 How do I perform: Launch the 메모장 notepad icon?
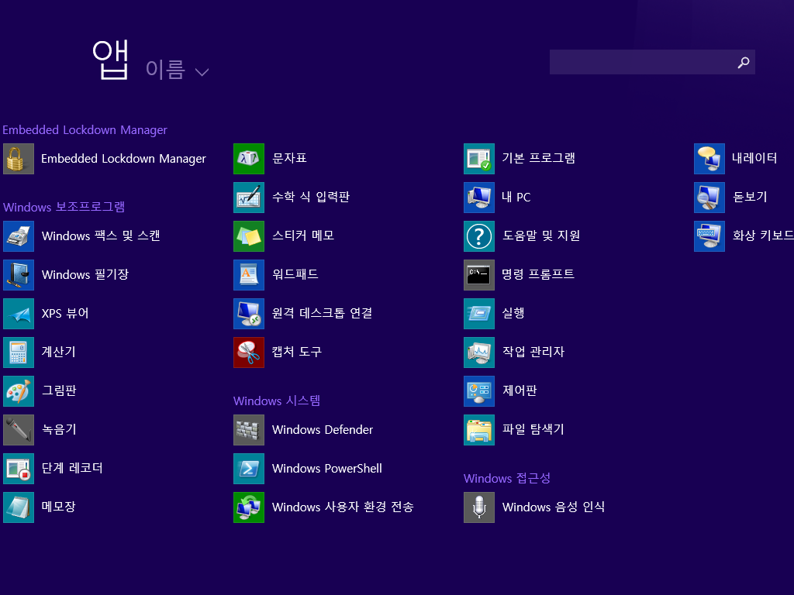tap(19, 507)
